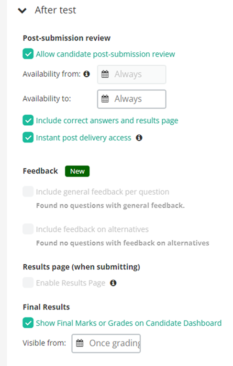Viewport: 233px width, 366px height.
Task: Toggle Include correct answers and results page
Action: pos(28,120)
